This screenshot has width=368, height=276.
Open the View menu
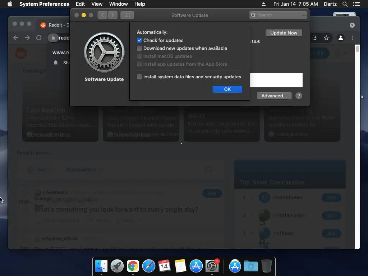tap(97, 4)
